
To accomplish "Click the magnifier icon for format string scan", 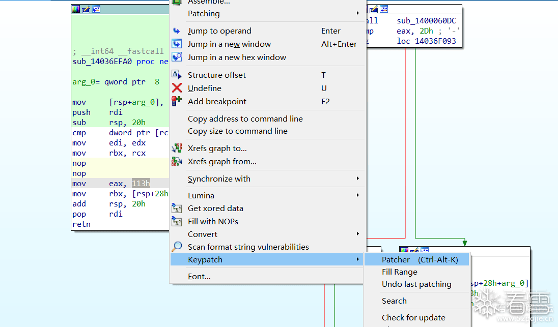I will click(177, 246).
